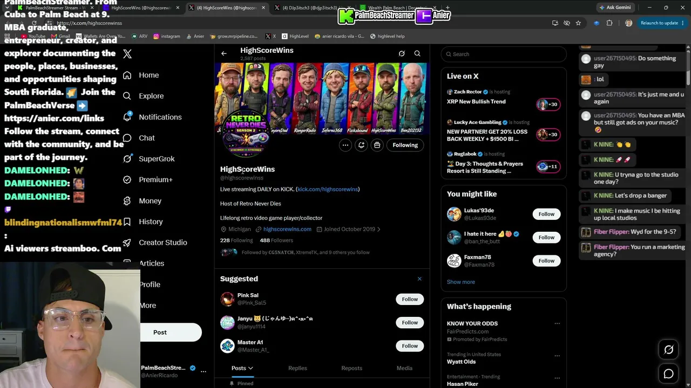Viewport: 691px width, 388px height.
Task: Select the DJp3itsch3 browser tab
Action: 313,8
